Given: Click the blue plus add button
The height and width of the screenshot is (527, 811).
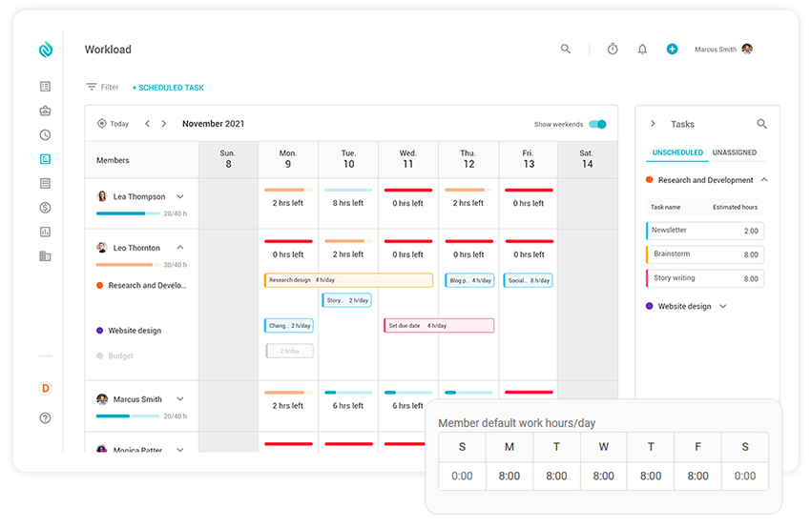Looking at the screenshot, I should [x=672, y=50].
